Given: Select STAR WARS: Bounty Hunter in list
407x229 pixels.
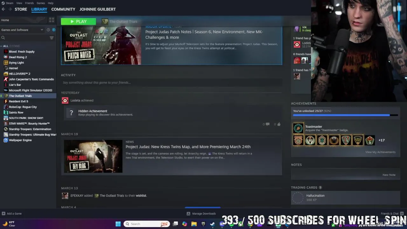Looking at the screenshot, I should click(29, 123).
